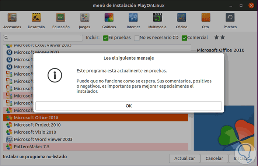Select Microsoft Word Viewer 2003 entry
This screenshot has height=166, width=258.
point(95,139)
